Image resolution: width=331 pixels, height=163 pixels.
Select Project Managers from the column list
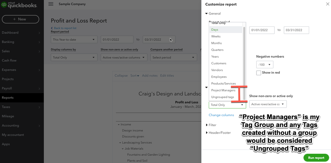[x=223, y=90]
